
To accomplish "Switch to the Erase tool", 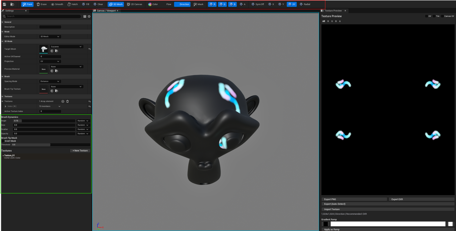I will pos(42,4).
